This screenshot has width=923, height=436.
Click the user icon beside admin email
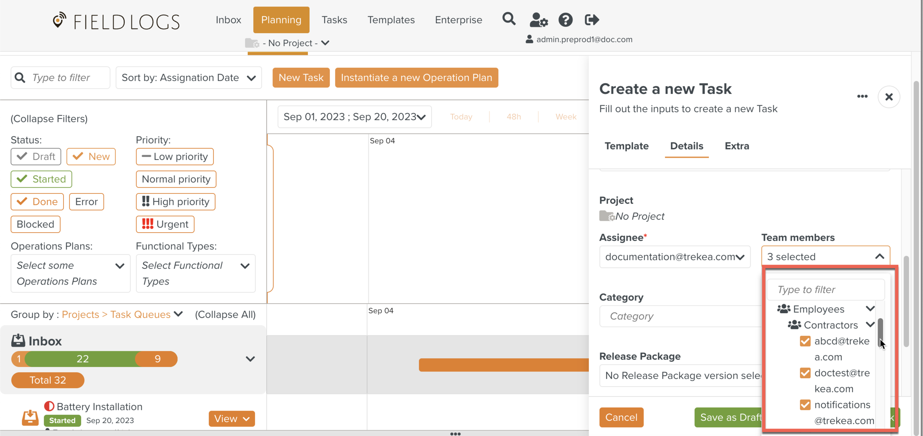(529, 39)
